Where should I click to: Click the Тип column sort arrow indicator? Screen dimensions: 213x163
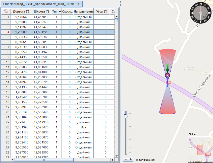pyautogui.click(x=60, y=12)
